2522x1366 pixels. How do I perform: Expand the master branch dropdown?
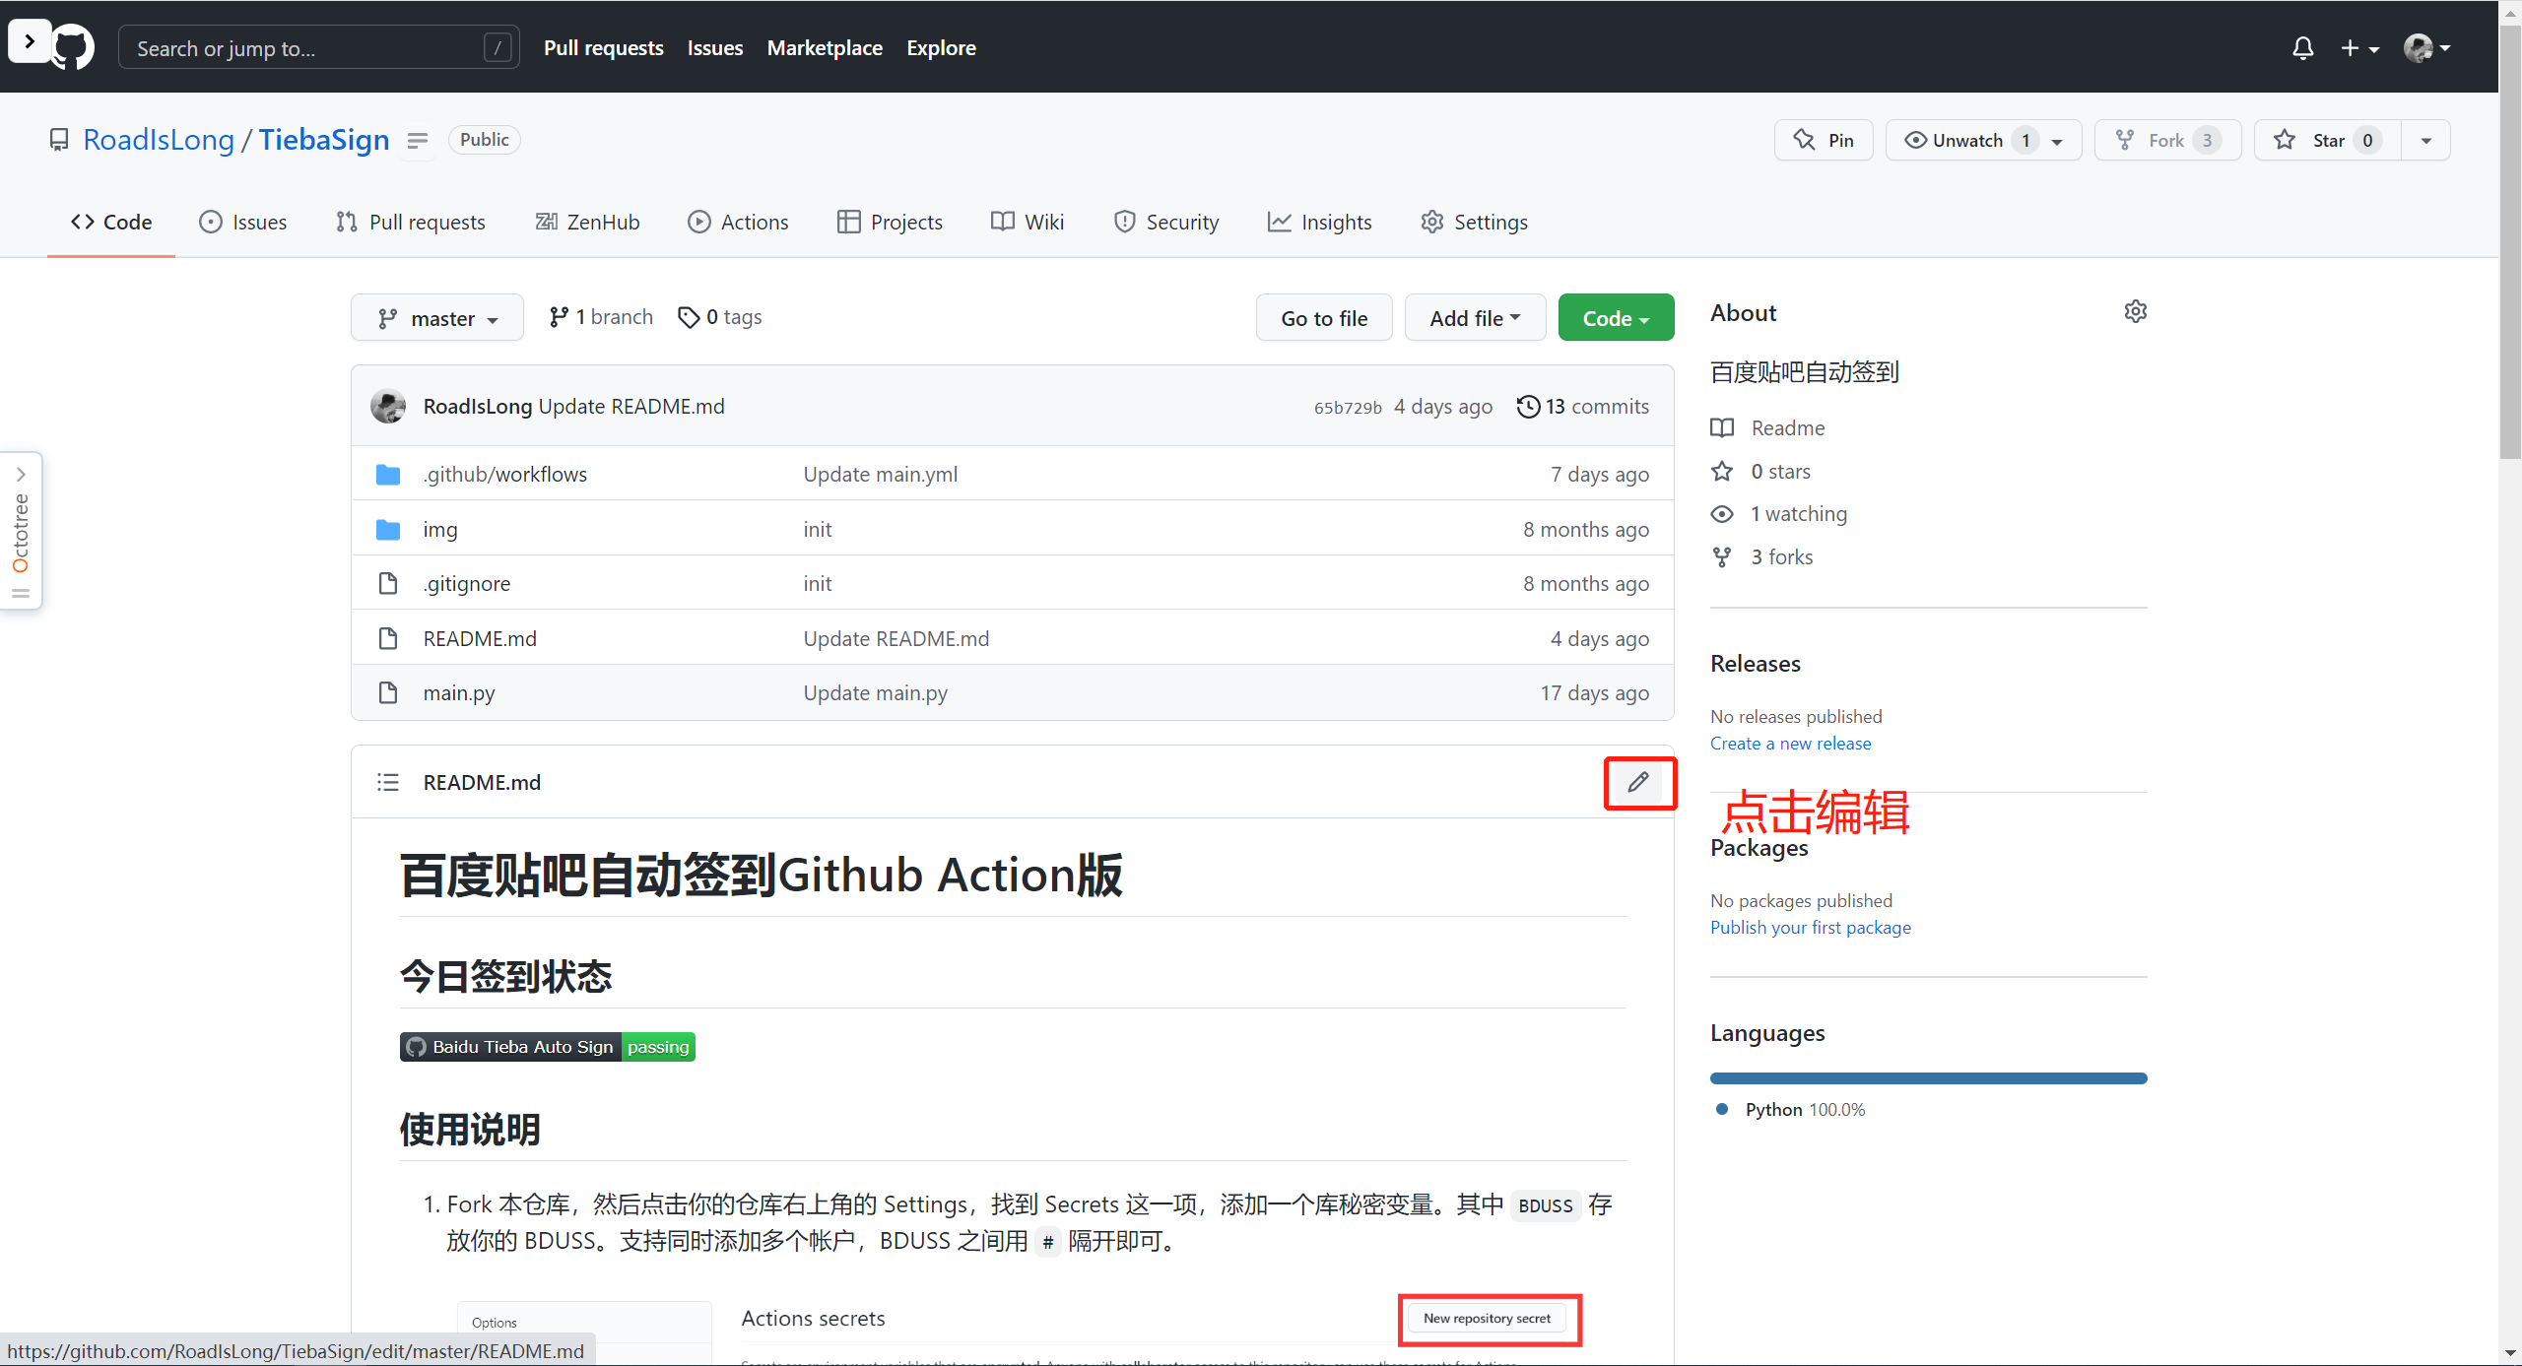pos(436,317)
